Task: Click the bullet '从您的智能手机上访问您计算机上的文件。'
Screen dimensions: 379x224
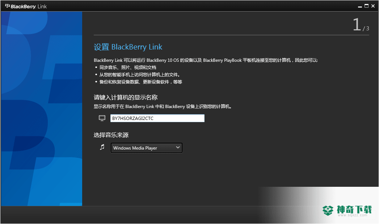Action: [x=139, y=75]
